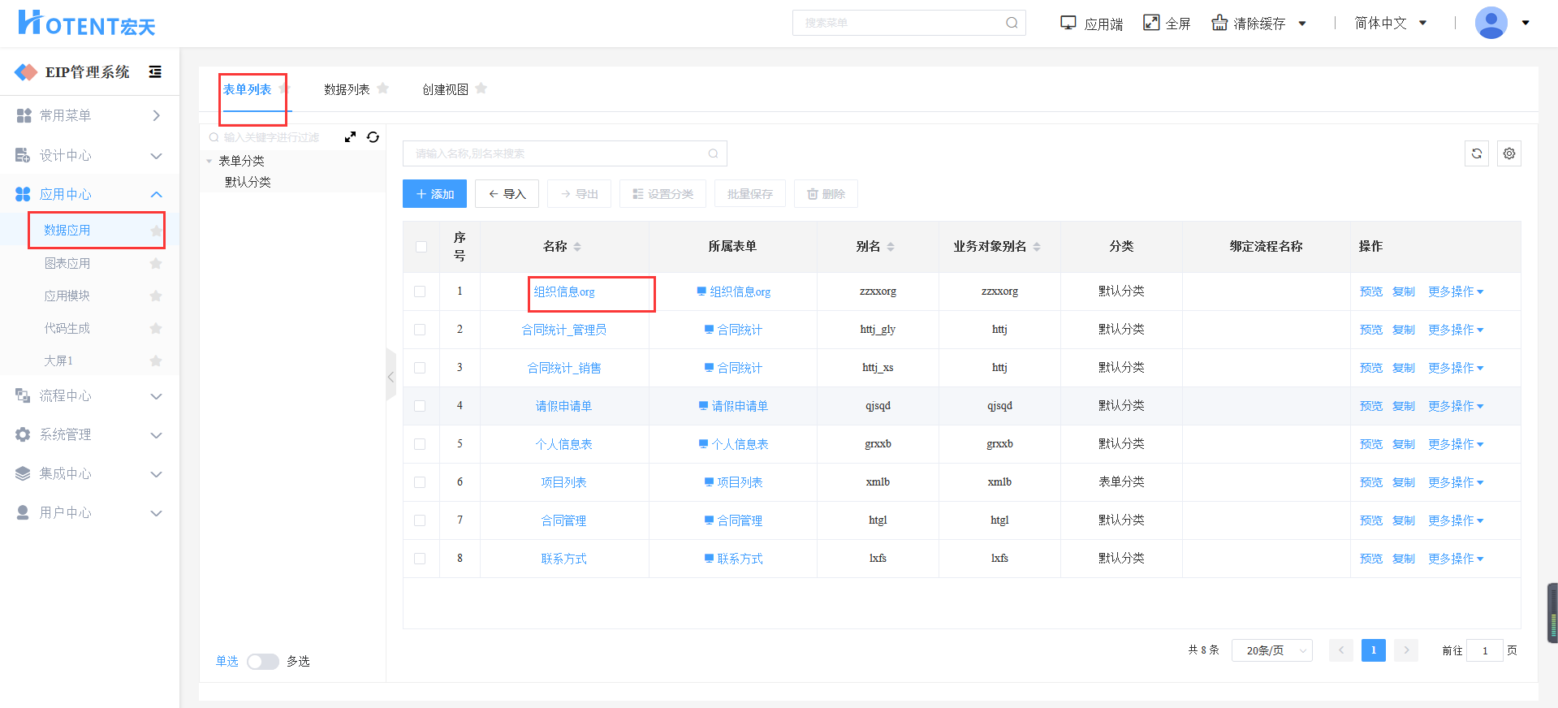Star the 大屏1 menu item
The height and width of the screenshot is (708, 1558).
pyautogui.click(x=156, y=360)
